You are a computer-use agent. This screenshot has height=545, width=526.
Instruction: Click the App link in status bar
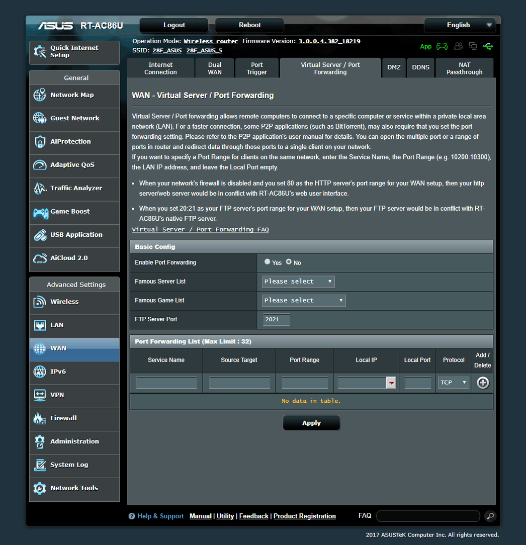pyautogui.click(x=425, y=47)
